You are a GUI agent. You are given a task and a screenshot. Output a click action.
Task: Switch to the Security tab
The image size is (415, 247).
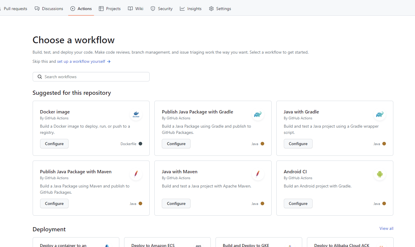(x=161, y=9)
